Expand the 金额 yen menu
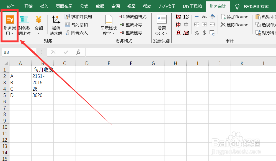This screenshot has width=276, height=161. (39, 25)
